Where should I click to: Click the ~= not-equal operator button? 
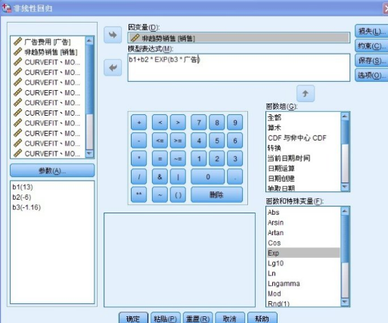pyautogui.click(x=178, y=159)
